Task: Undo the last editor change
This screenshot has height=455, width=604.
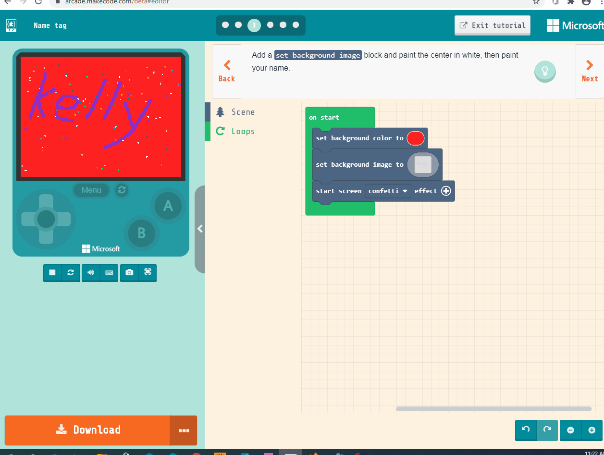Action: point(526,430)
